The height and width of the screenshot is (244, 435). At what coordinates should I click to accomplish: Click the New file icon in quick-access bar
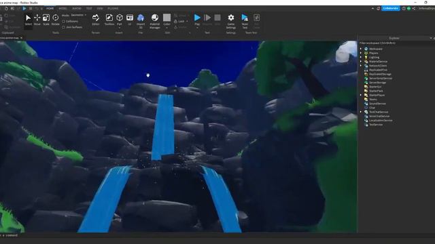click(x=6, y=8)
